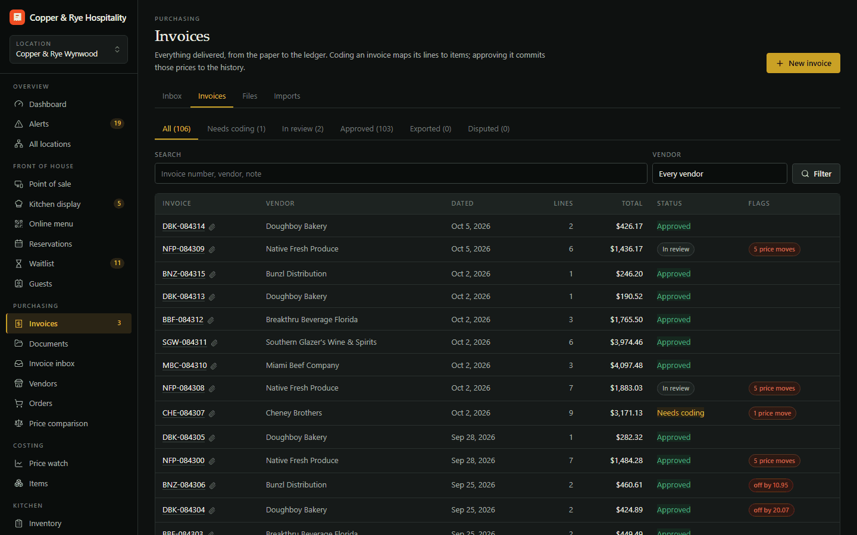Open invoice NFP-084308 link
The height and width of the screenshot is (535, 857).
point(183,388)
